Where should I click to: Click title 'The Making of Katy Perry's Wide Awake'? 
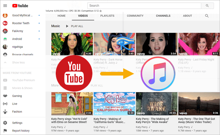(152, 120)
